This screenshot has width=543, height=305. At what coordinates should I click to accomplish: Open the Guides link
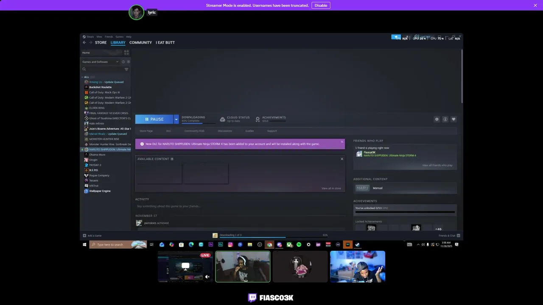coord(249,131)
